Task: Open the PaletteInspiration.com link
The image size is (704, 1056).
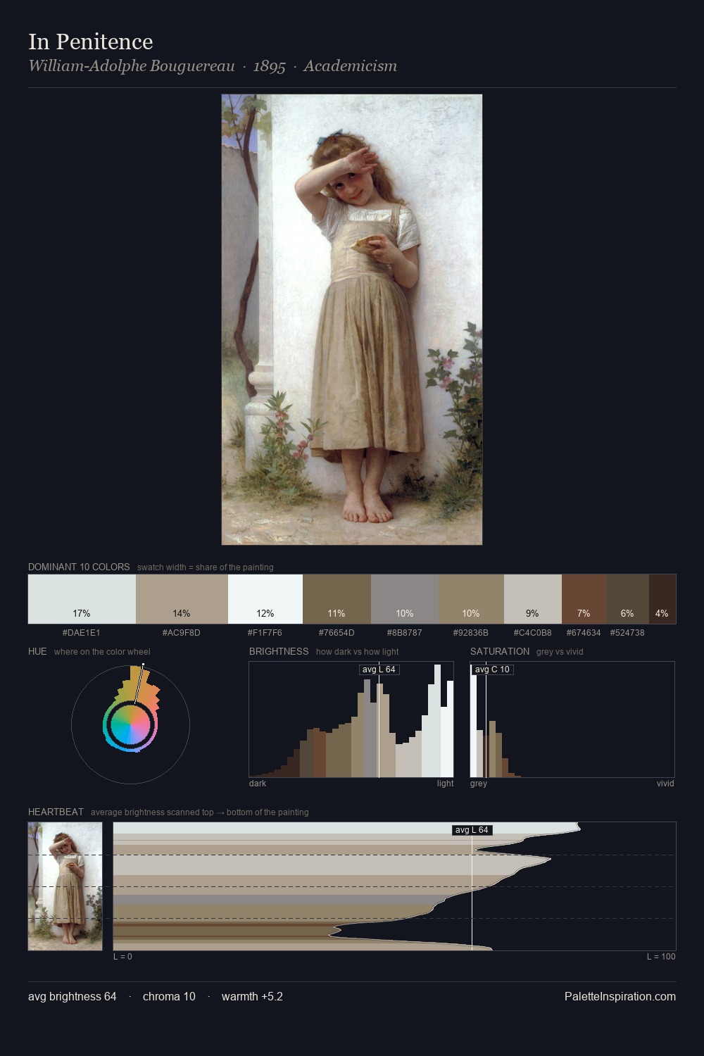Action: pos(620,996)
